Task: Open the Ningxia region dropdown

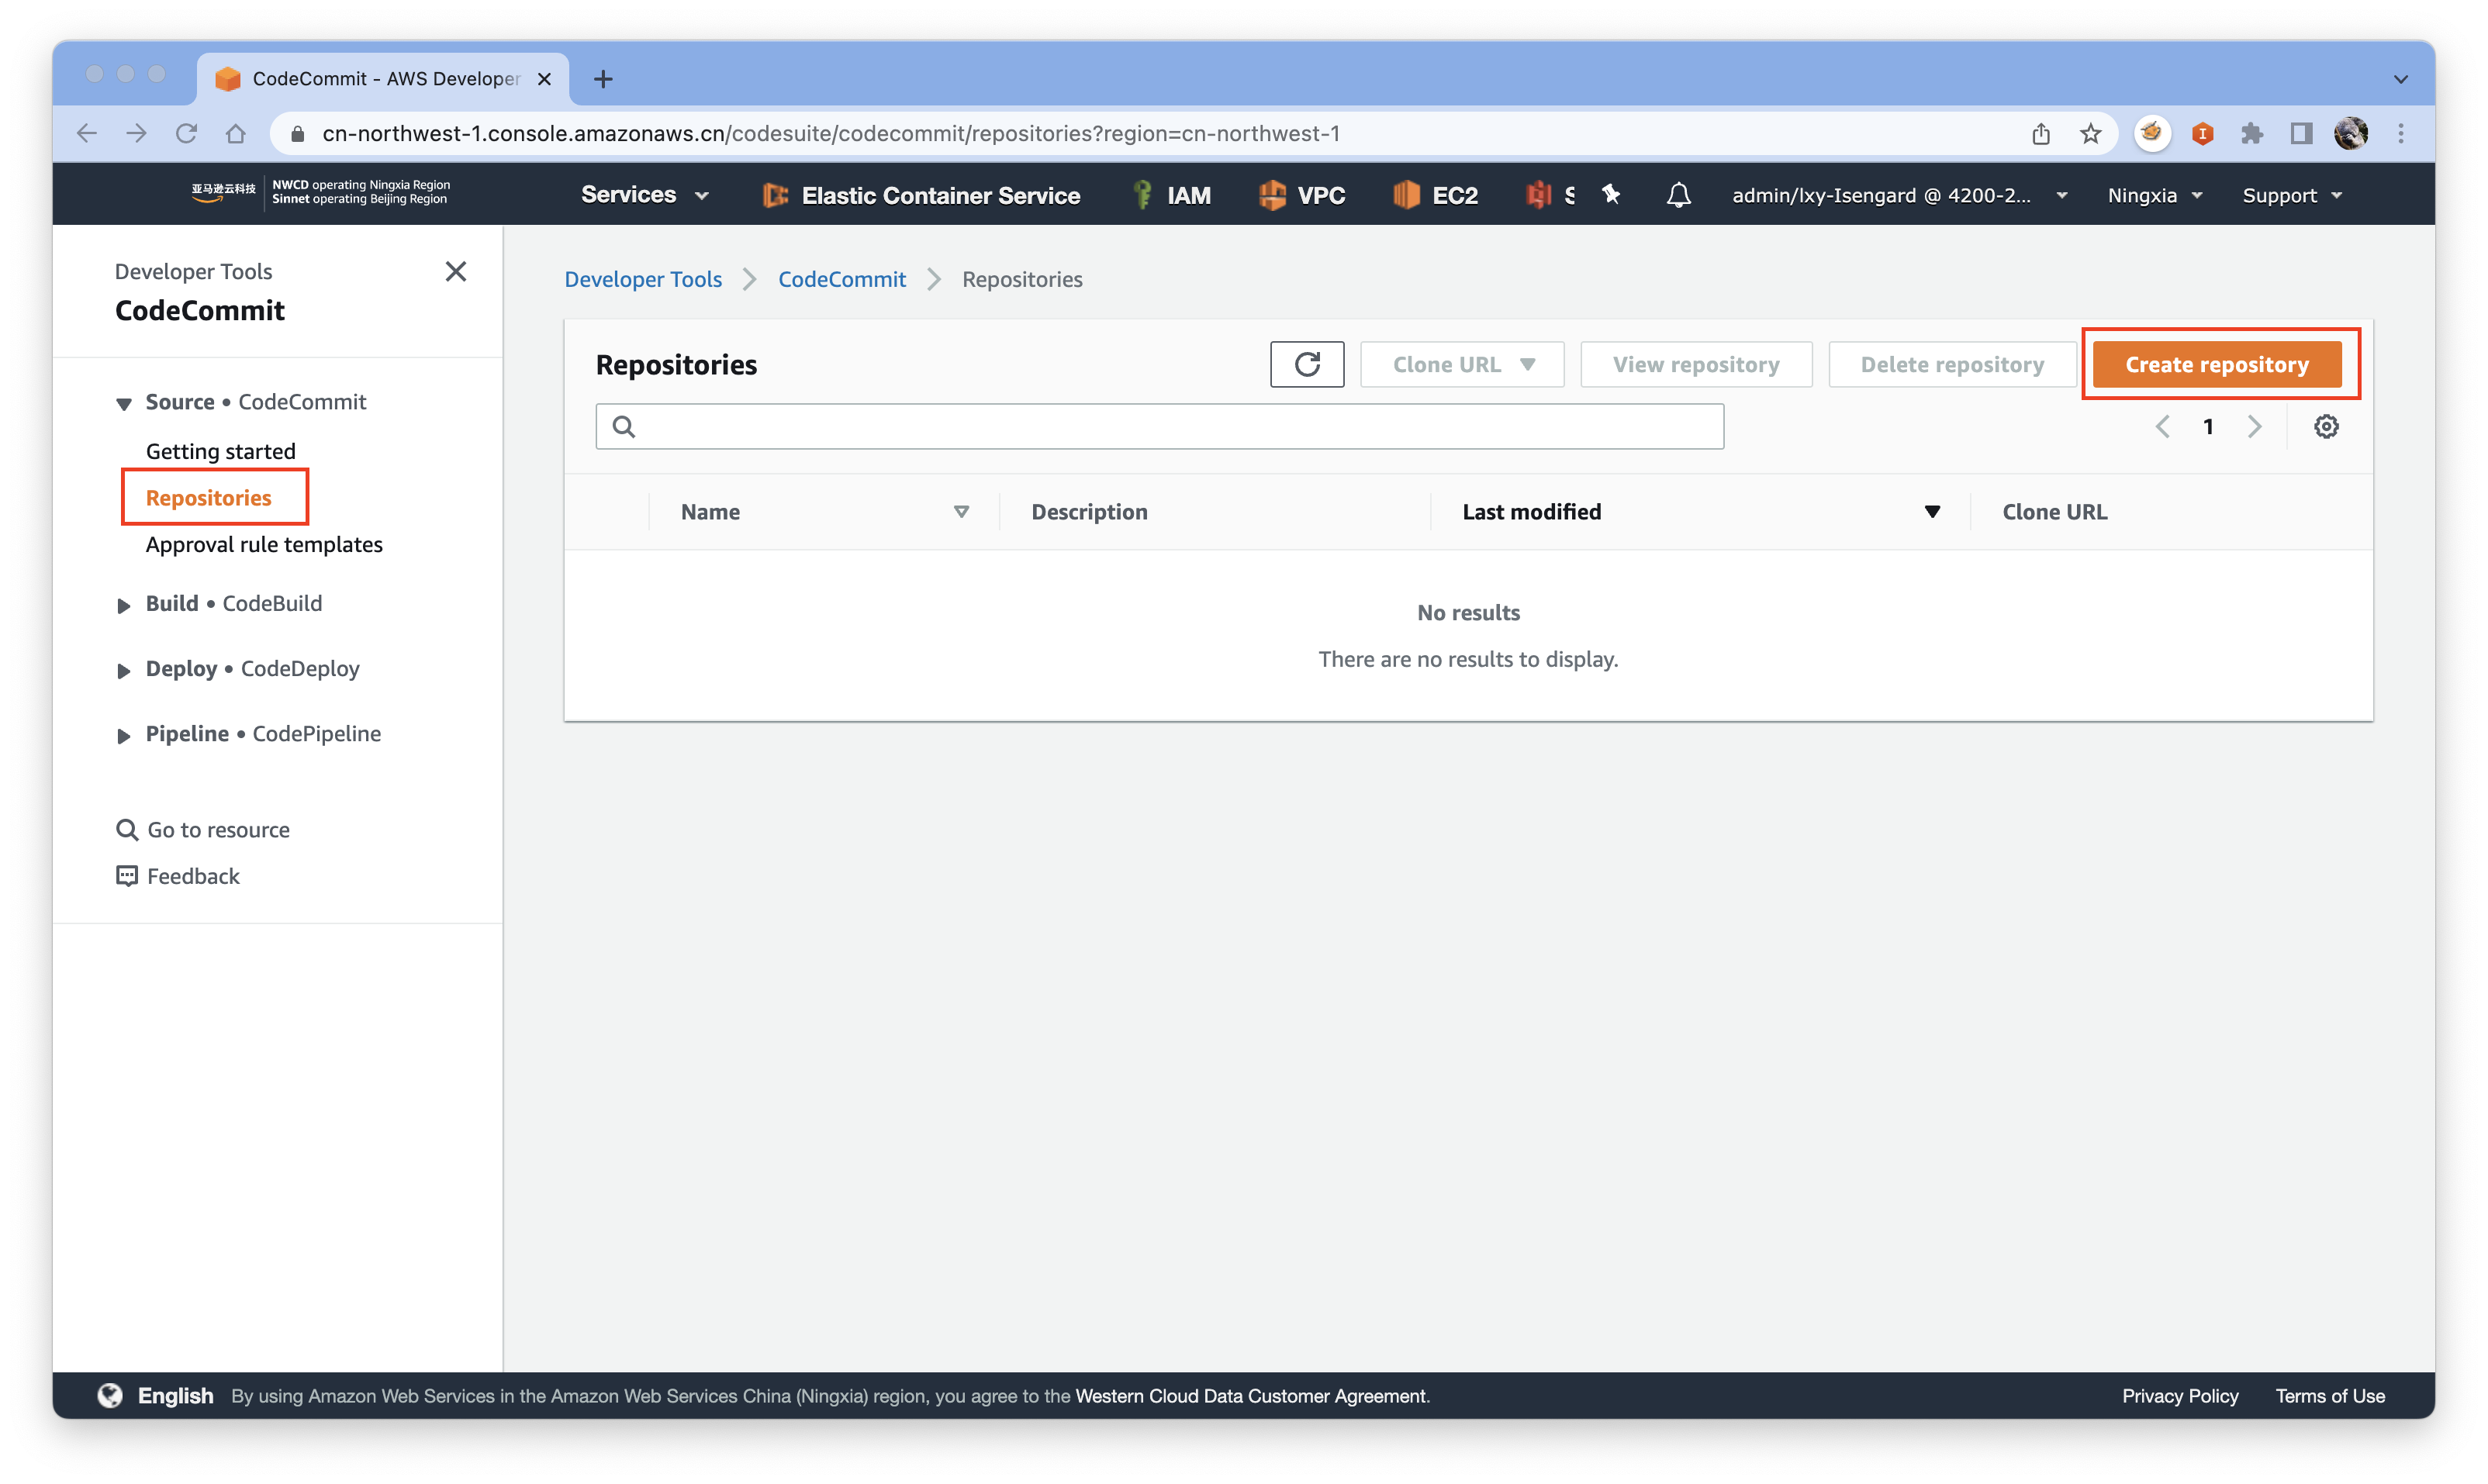Action: point(2154,195)
